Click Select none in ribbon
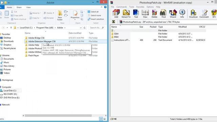 point(94,15)
